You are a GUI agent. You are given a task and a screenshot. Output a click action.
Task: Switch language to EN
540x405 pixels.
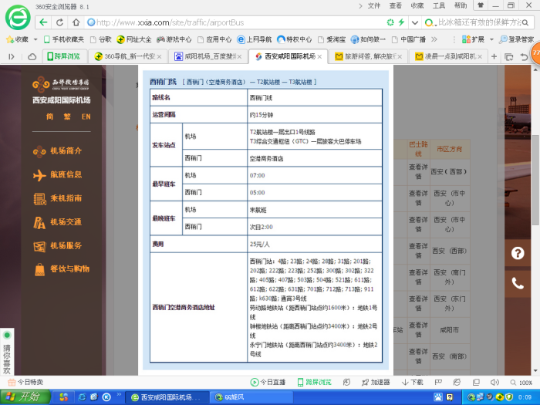coord(86,116)
